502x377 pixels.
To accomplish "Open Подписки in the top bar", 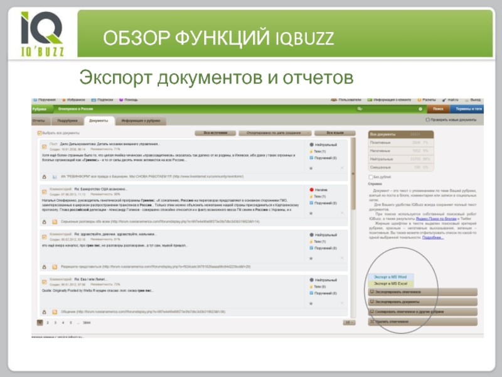I will click(x=102, y=100).
